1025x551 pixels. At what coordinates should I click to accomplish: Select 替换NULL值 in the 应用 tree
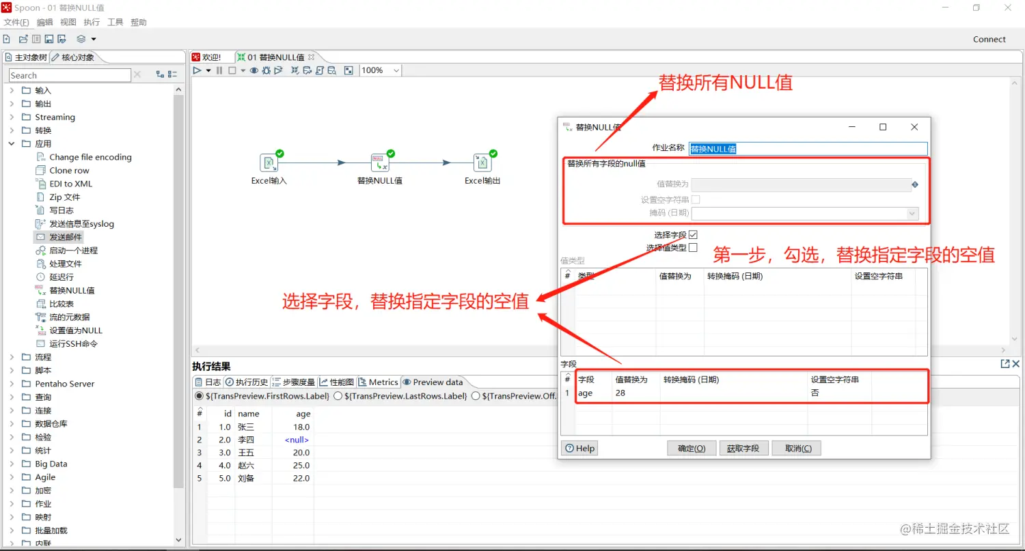click(x=72, y=290)
